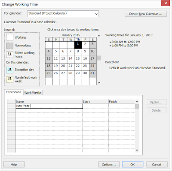Click Create New Calendar button

pos(146,14)
